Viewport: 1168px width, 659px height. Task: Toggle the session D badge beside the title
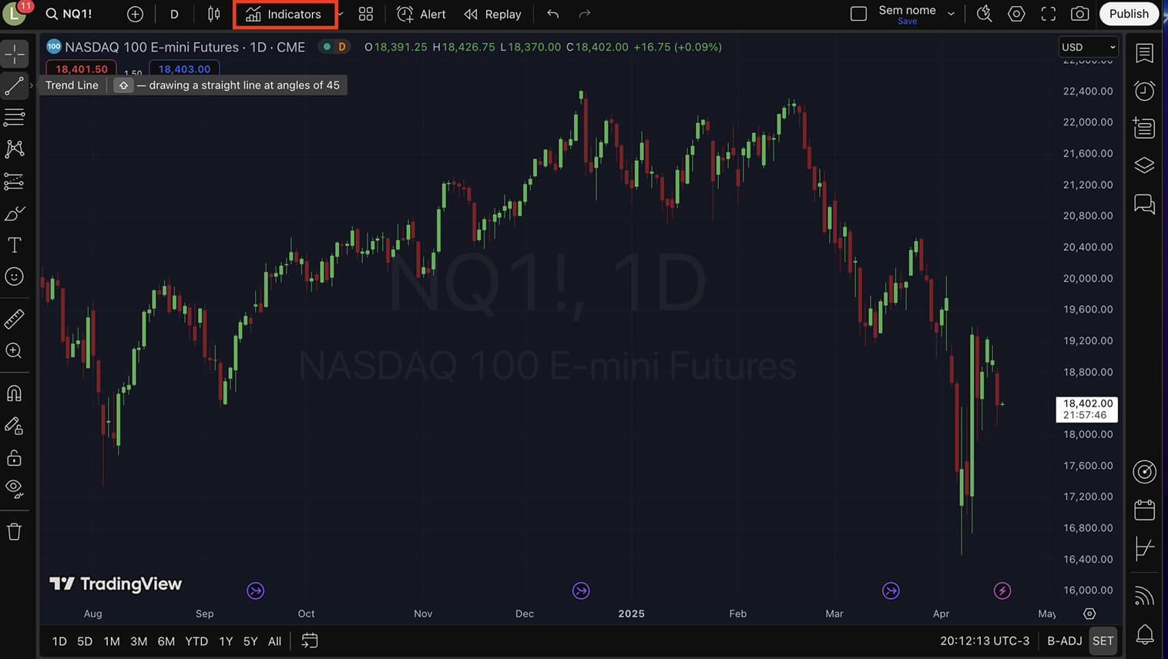tap(342, 47)
